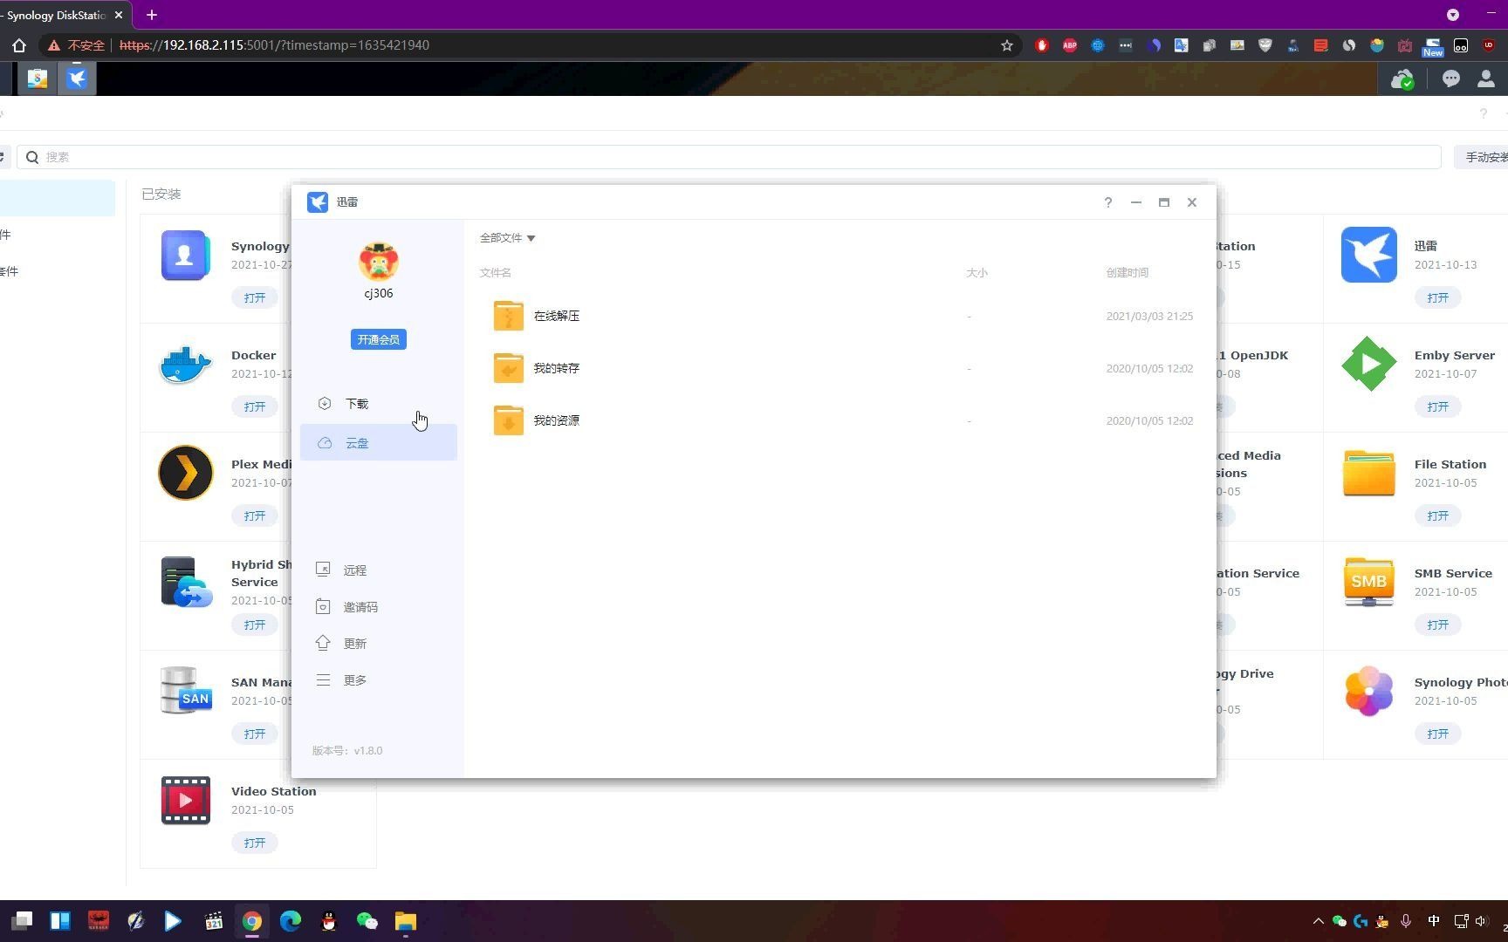Click the browser address bar URL
Image resolution: width=1508 pixels, height=942 pixels.
(x=274, y=45)
